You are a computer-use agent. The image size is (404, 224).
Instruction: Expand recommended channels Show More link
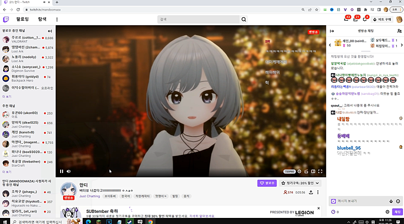tap(7, 172)
